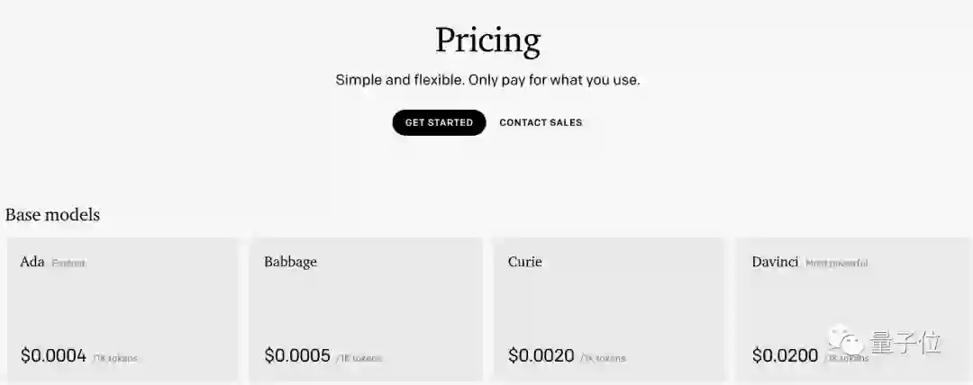This screenshot has height=385, width=973.
Task: Select the Pricing page heading
Action: click(487, 40)
